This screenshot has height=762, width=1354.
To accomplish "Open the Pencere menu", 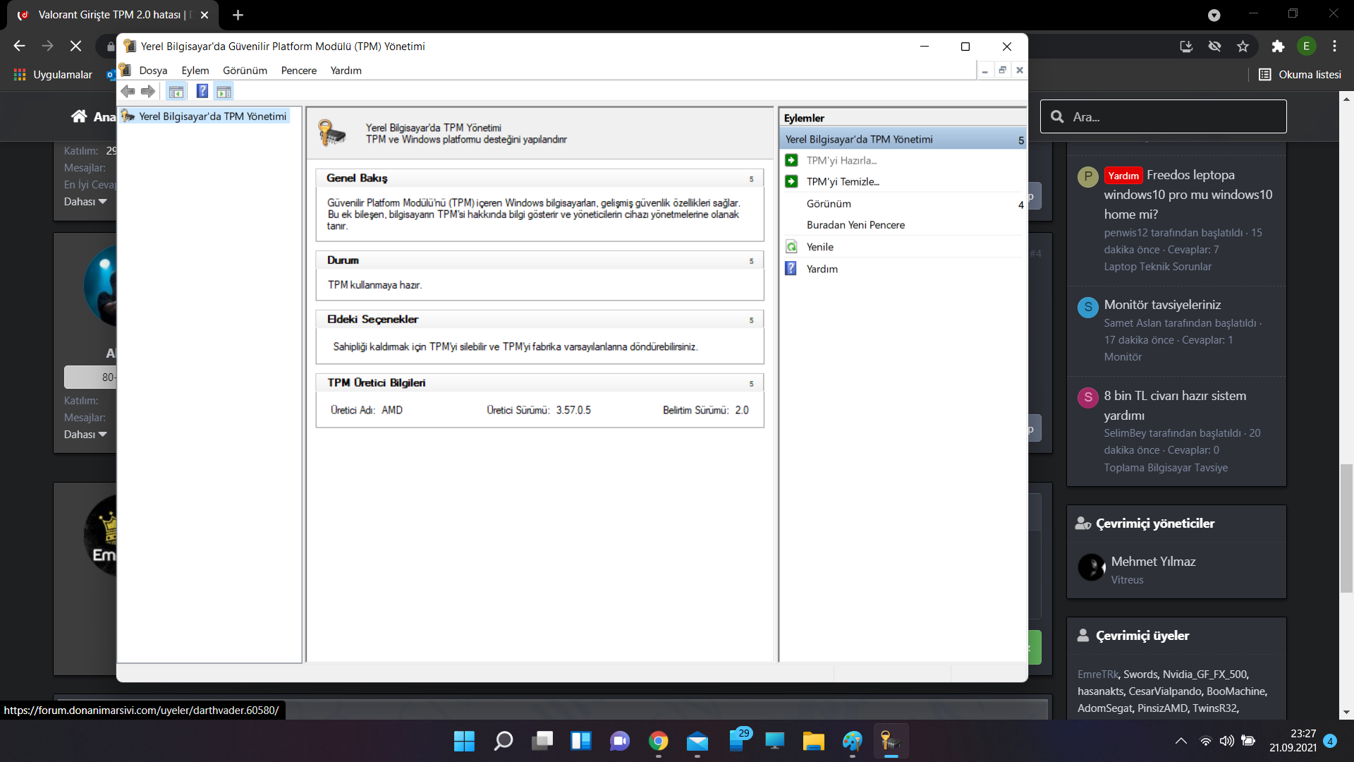I will (x=298, y=71).
